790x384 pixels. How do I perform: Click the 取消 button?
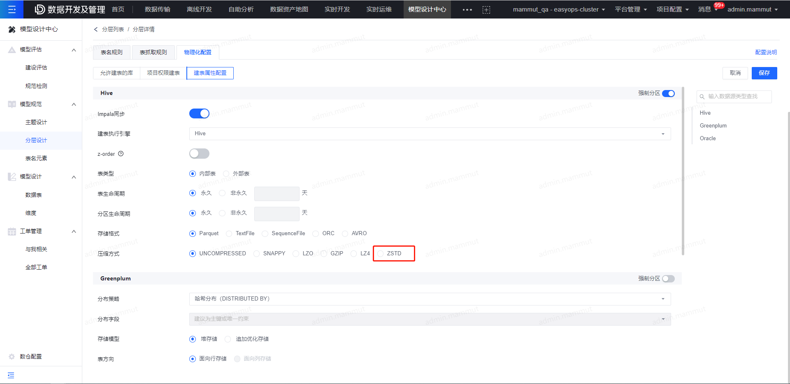click(x=735, y=73)
